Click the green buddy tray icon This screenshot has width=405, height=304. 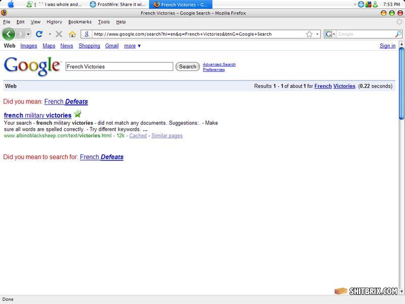point(375,5)
